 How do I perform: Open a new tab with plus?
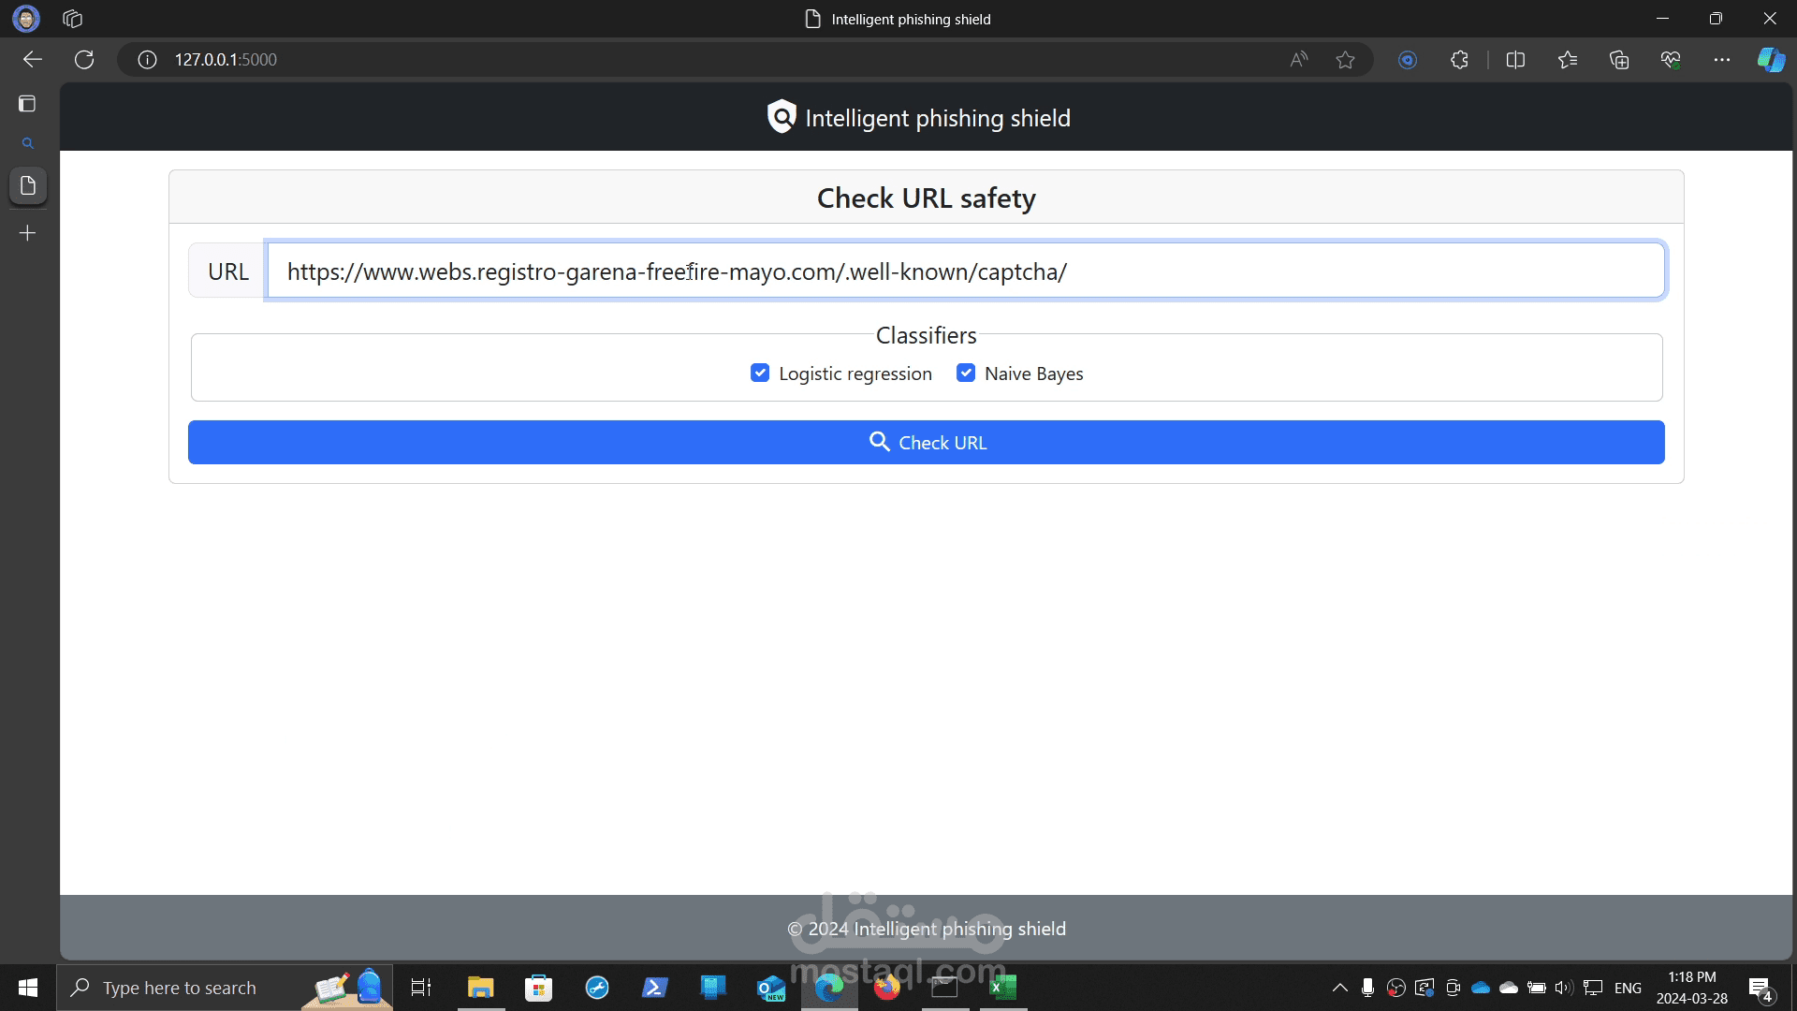coord(28,233)
